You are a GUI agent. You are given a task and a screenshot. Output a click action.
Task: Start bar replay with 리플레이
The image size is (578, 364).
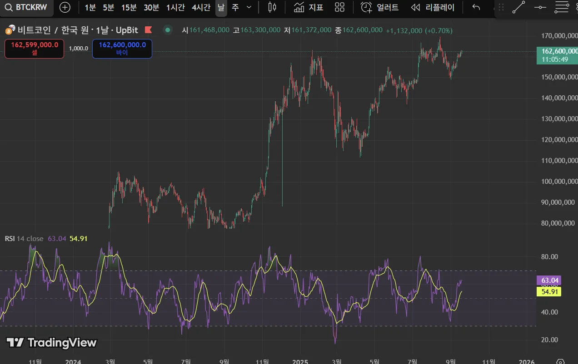[433, 7]
